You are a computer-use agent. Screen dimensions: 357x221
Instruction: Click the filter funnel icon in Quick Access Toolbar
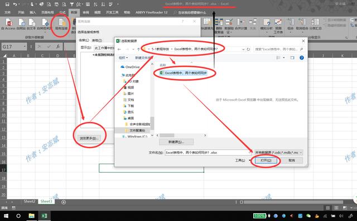click(x=71, y=4)
